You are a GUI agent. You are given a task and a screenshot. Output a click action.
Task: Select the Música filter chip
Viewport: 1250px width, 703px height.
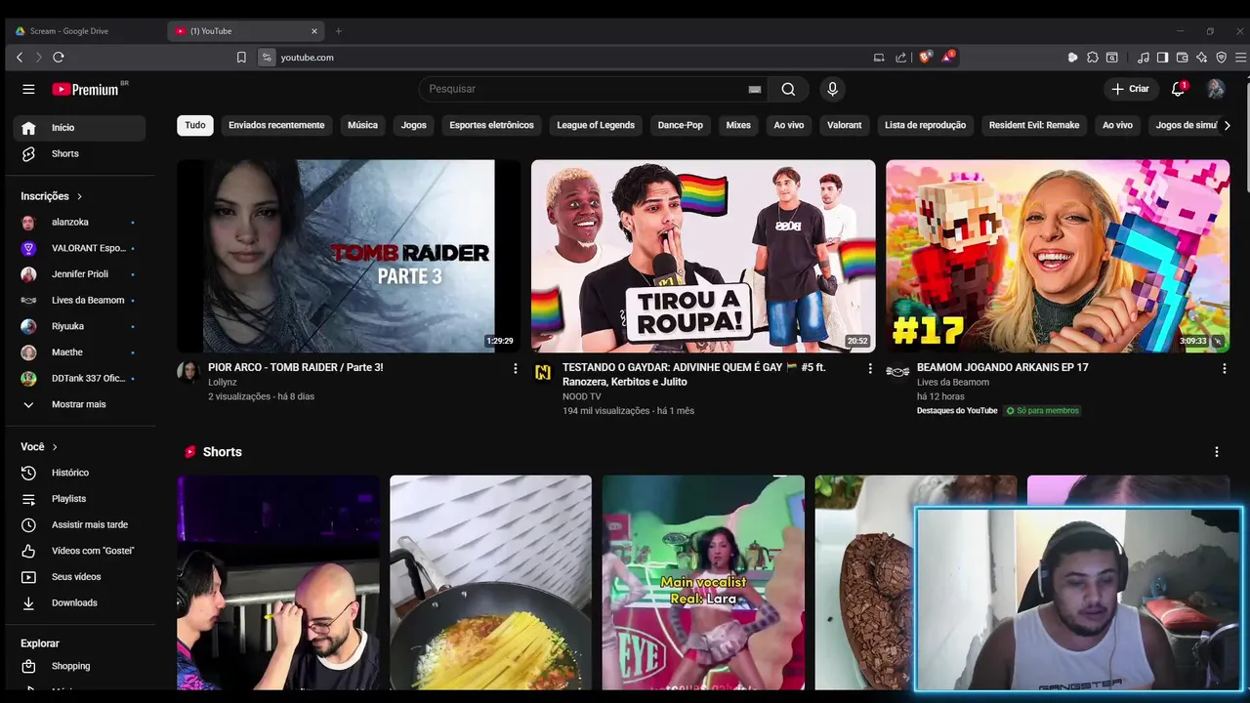pos(362,125)
